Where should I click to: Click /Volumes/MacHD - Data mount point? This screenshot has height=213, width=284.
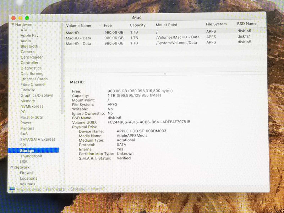click(x=177, y=37)
